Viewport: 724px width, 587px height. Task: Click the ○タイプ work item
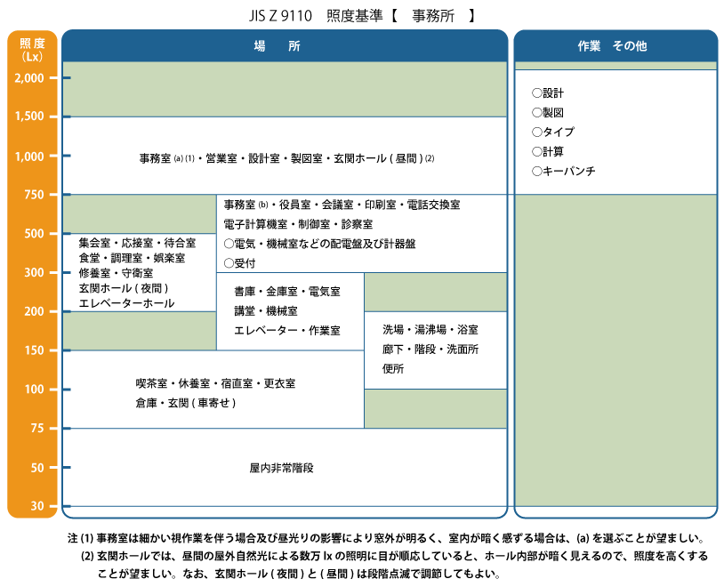pyautogui.click(x=553, y=133)
